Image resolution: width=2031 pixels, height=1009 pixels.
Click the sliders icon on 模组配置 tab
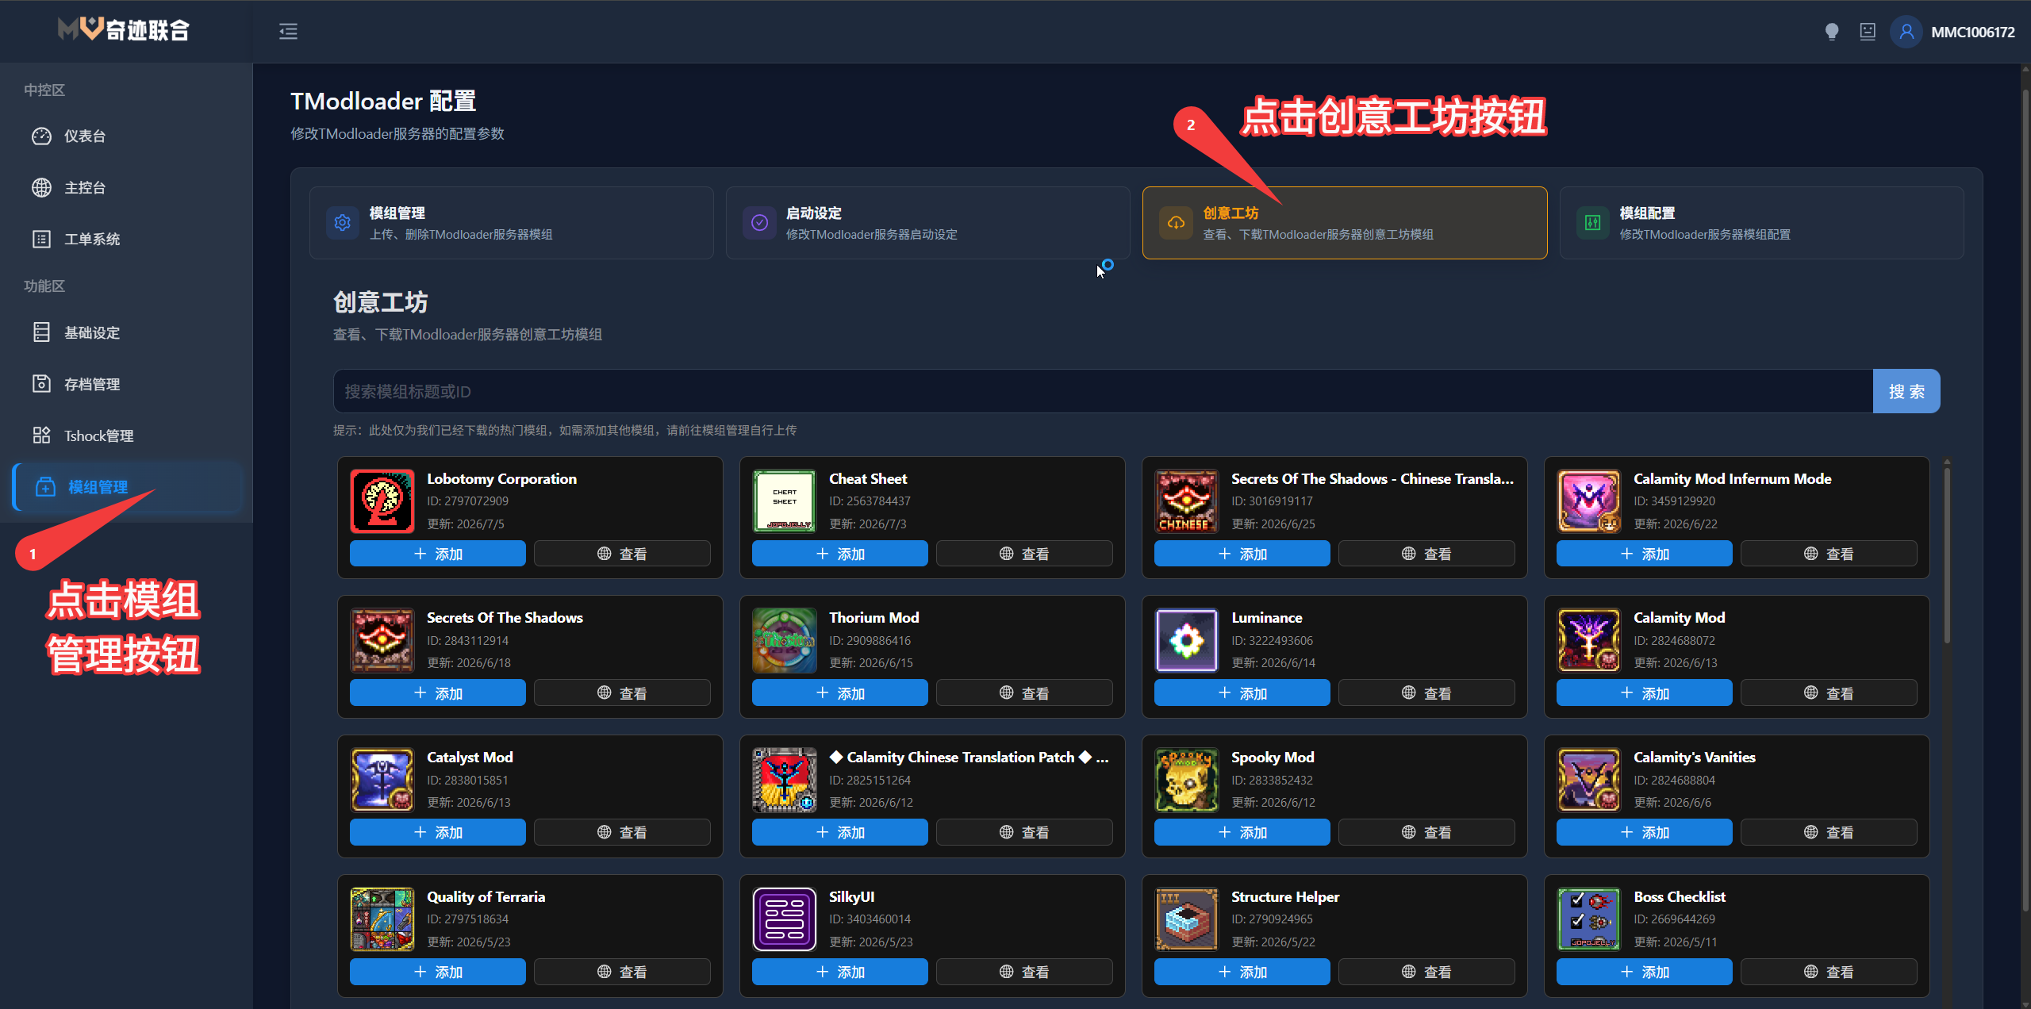pos(1592,223)
